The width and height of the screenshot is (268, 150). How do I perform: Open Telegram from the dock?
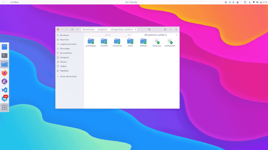click(4, 98)
